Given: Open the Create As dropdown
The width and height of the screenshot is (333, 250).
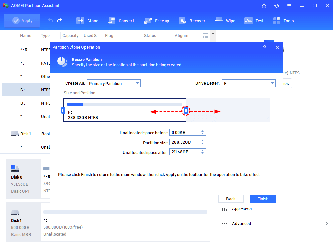Looking at the screenshot, I should (x=114, y=83).
